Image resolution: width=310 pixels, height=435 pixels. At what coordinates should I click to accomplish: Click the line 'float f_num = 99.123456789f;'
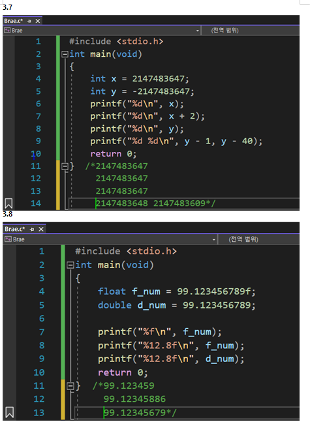(176, 292)
